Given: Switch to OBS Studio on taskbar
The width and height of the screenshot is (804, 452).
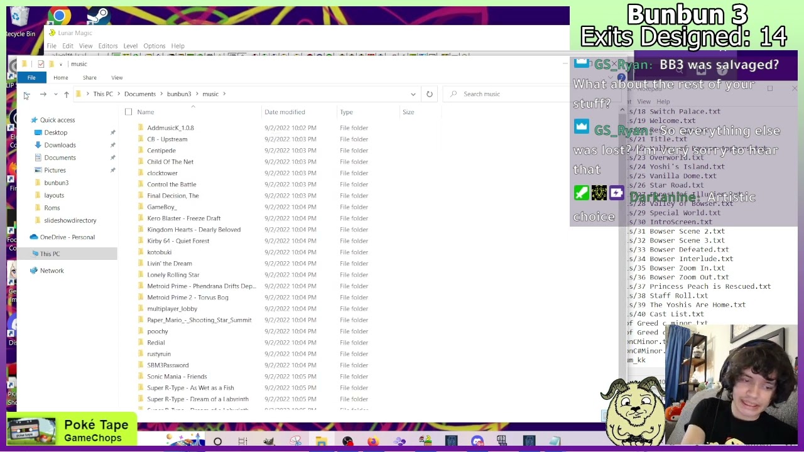Looking at the screenshot, I should 347,442.
